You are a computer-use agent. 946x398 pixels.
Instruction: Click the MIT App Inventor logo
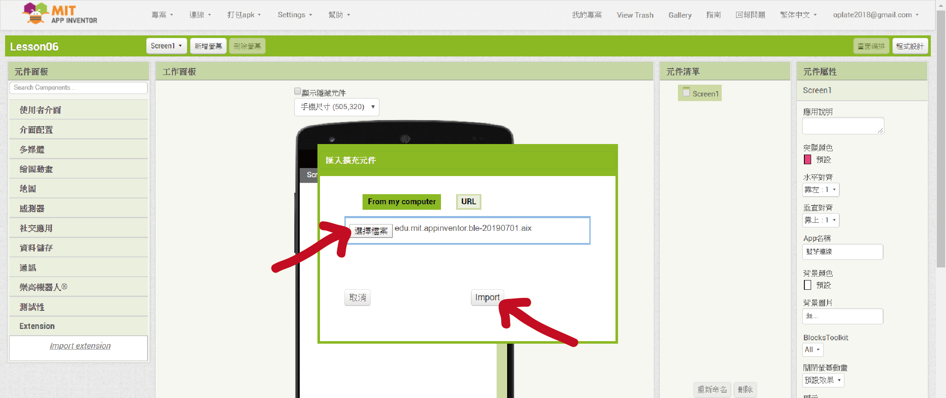59,13
